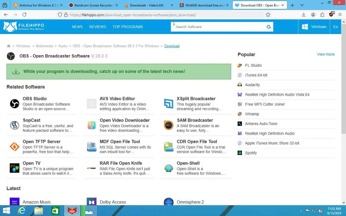The image size is (346, 216).
Task: Click the home breadcrumb icon
Action: (x=9, y=46)
